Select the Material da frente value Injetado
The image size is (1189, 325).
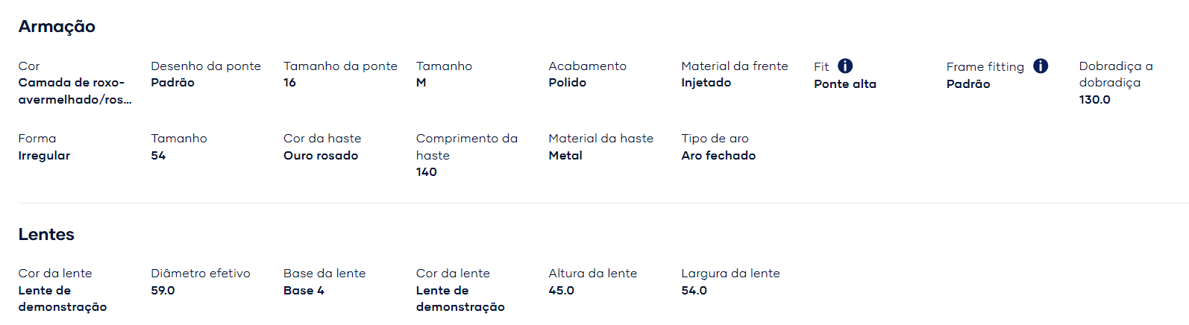click(706, 83)
